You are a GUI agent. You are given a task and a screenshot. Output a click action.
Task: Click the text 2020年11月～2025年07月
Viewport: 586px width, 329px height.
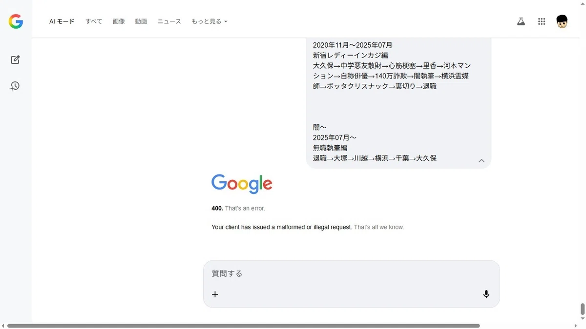(x=353, y=45)
